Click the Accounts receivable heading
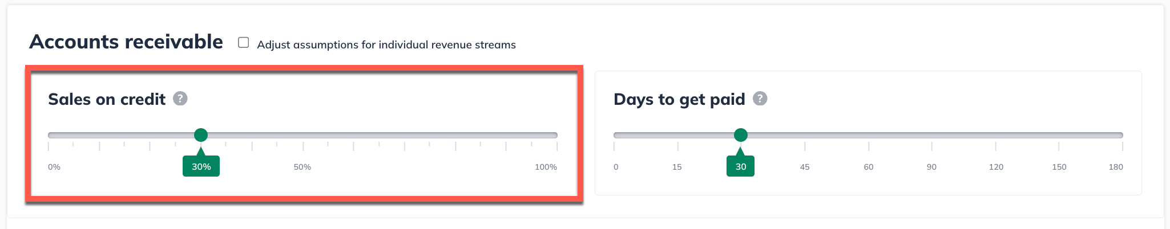Viewport: 1170px width, 229px height. coord(126,42)
